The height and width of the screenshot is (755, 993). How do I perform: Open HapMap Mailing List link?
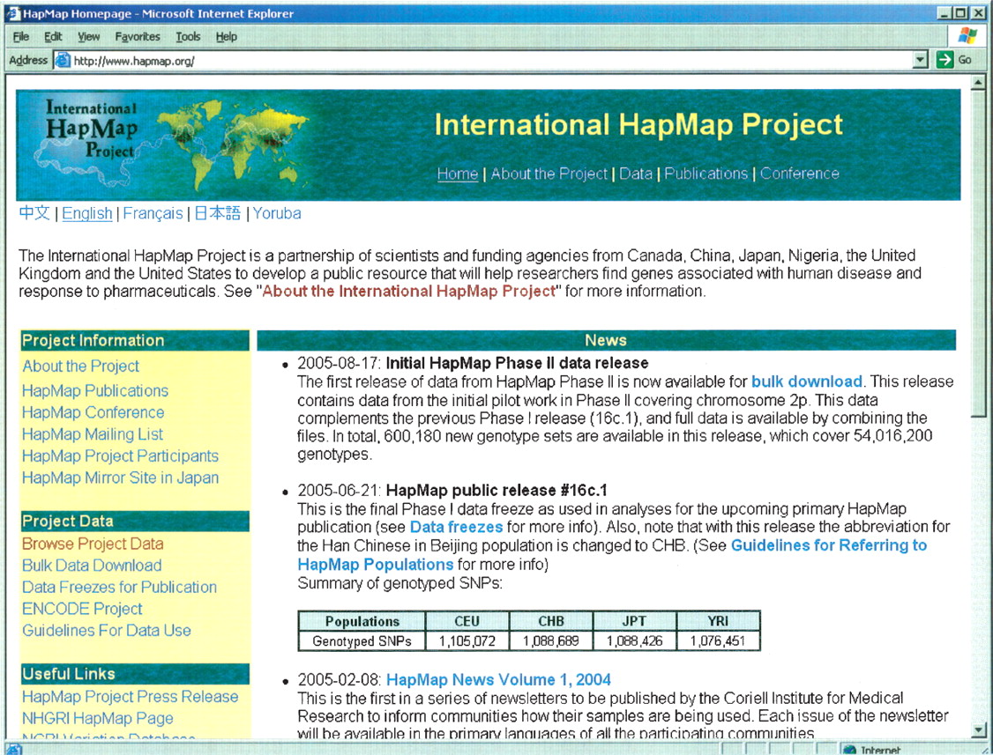tap(93, 434)
